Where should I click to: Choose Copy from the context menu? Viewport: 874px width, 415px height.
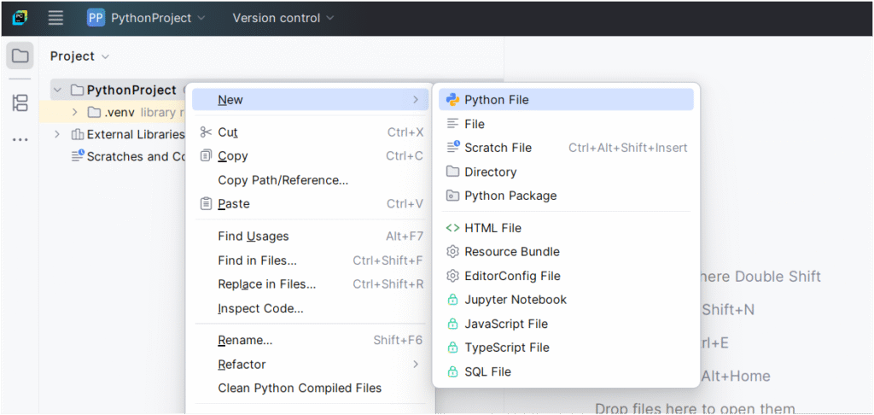click(311, 155)
